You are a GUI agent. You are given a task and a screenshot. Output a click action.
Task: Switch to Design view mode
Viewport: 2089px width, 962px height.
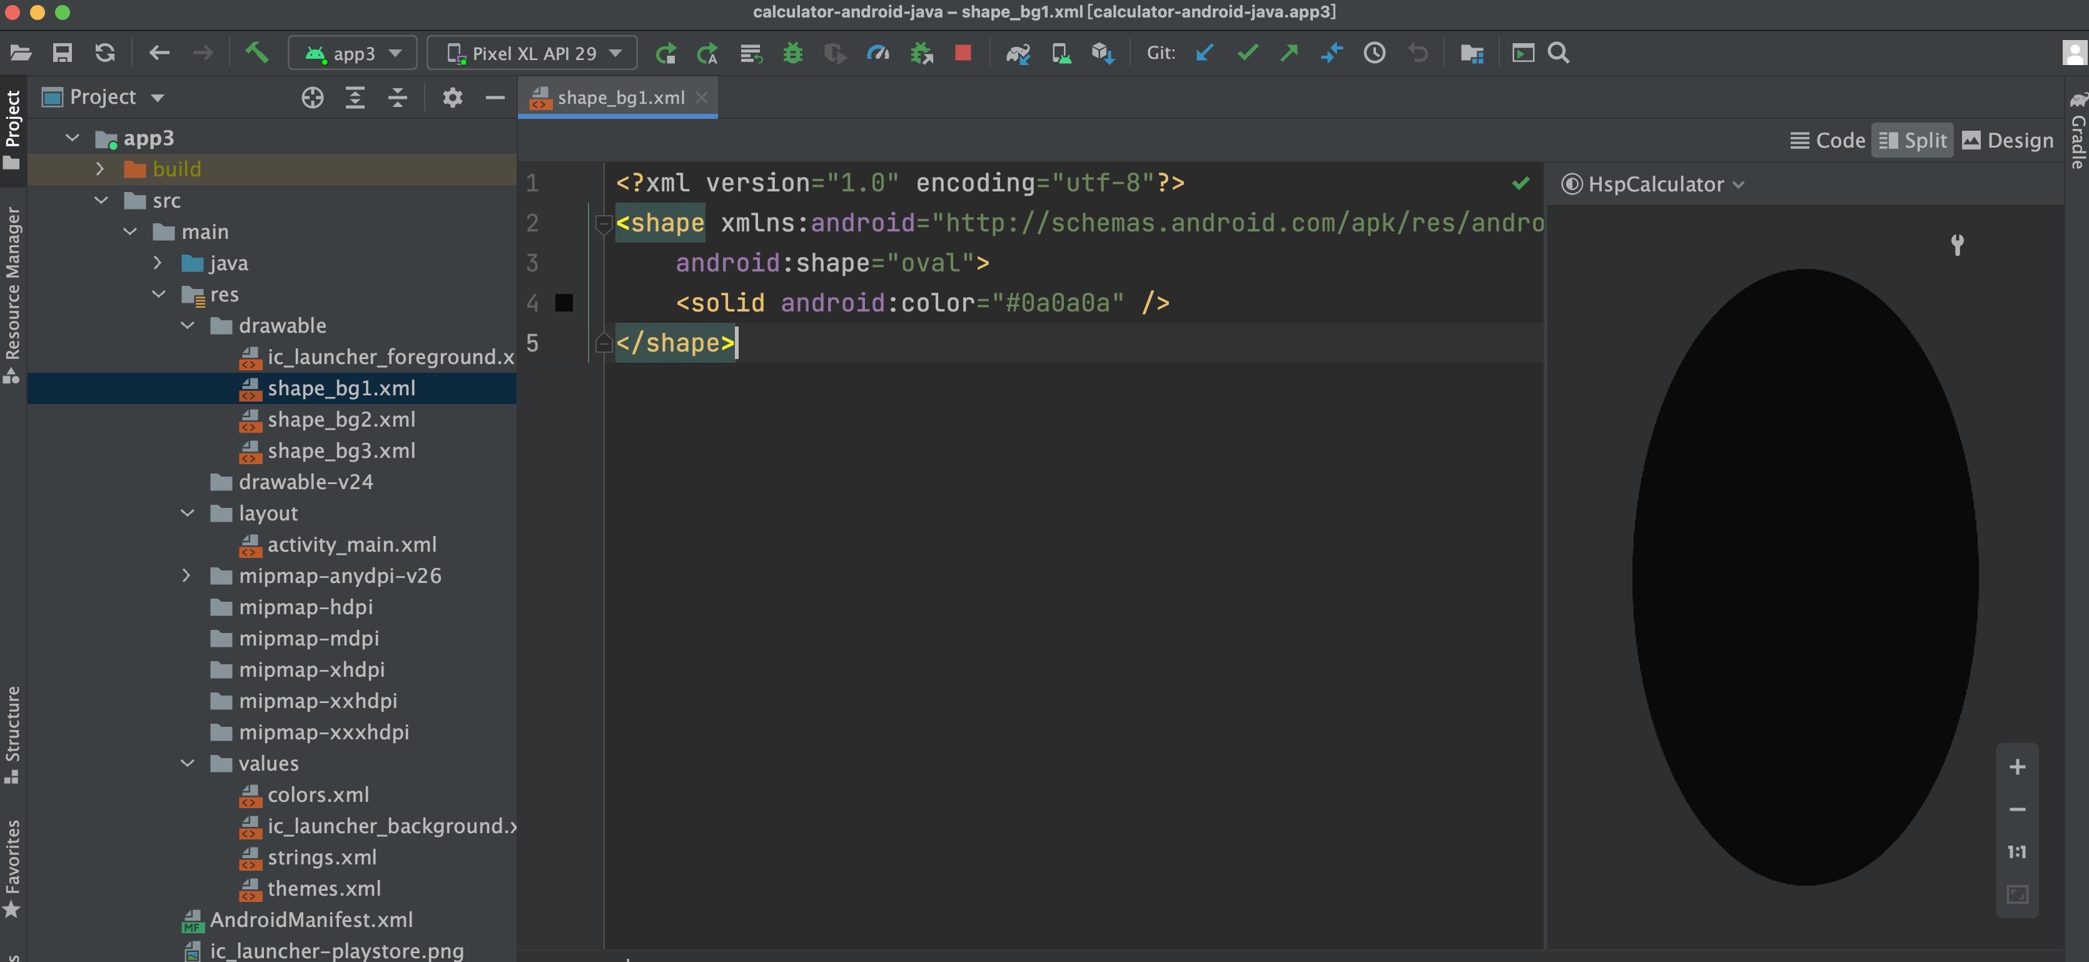click(2007, 140)
